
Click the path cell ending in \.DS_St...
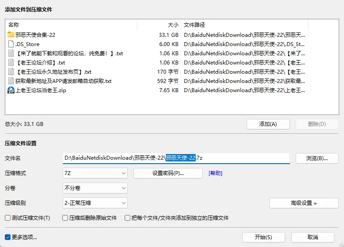[244, 44]
